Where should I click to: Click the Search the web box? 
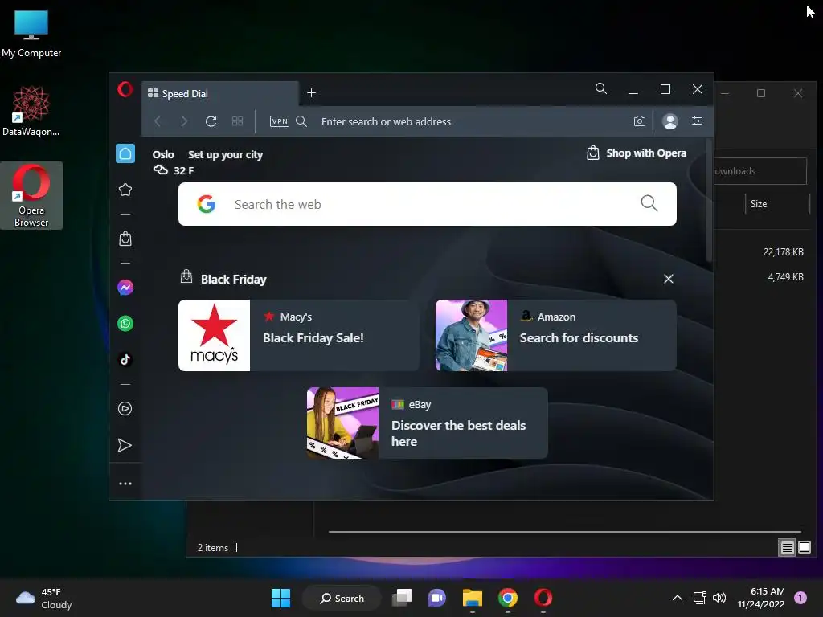coord(428,204)
